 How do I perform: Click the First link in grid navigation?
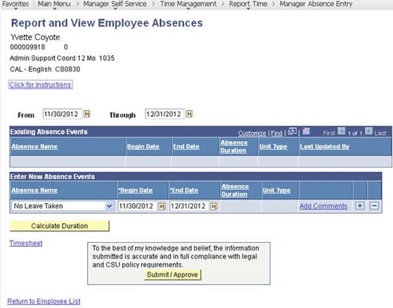click(329, 133)
